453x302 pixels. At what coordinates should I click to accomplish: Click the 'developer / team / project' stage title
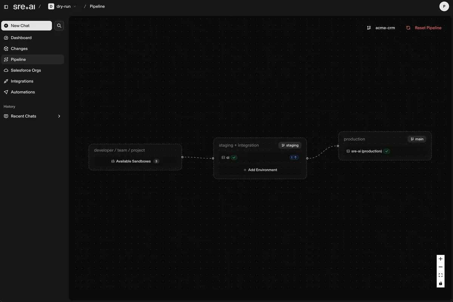coord(119,150)
